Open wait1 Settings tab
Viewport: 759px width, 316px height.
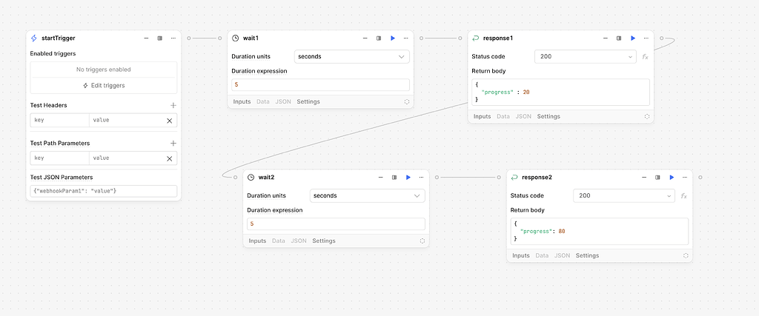[x=308, y=102]
